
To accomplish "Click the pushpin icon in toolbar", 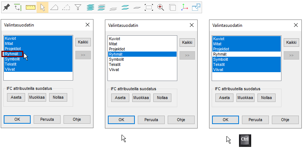I will [x=7, y=7].
